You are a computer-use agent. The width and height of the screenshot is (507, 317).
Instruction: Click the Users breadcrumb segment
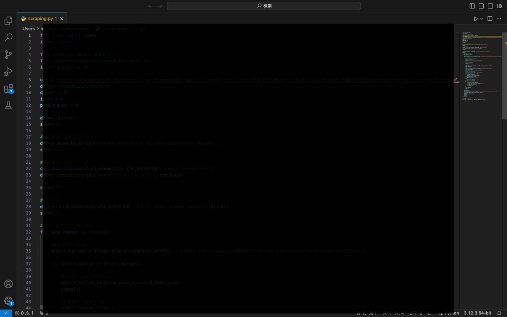[x=29, y=29]
